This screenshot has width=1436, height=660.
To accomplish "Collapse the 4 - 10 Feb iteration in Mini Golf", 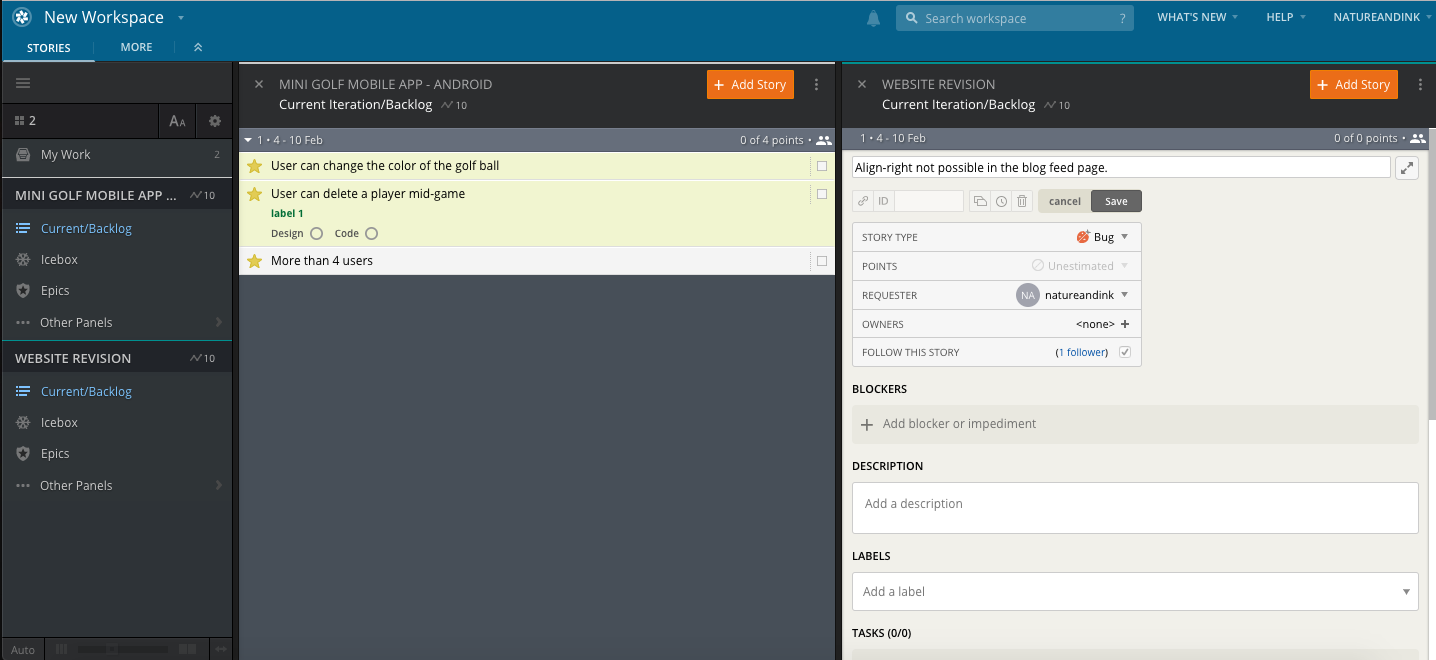I will tap(248, 140).
